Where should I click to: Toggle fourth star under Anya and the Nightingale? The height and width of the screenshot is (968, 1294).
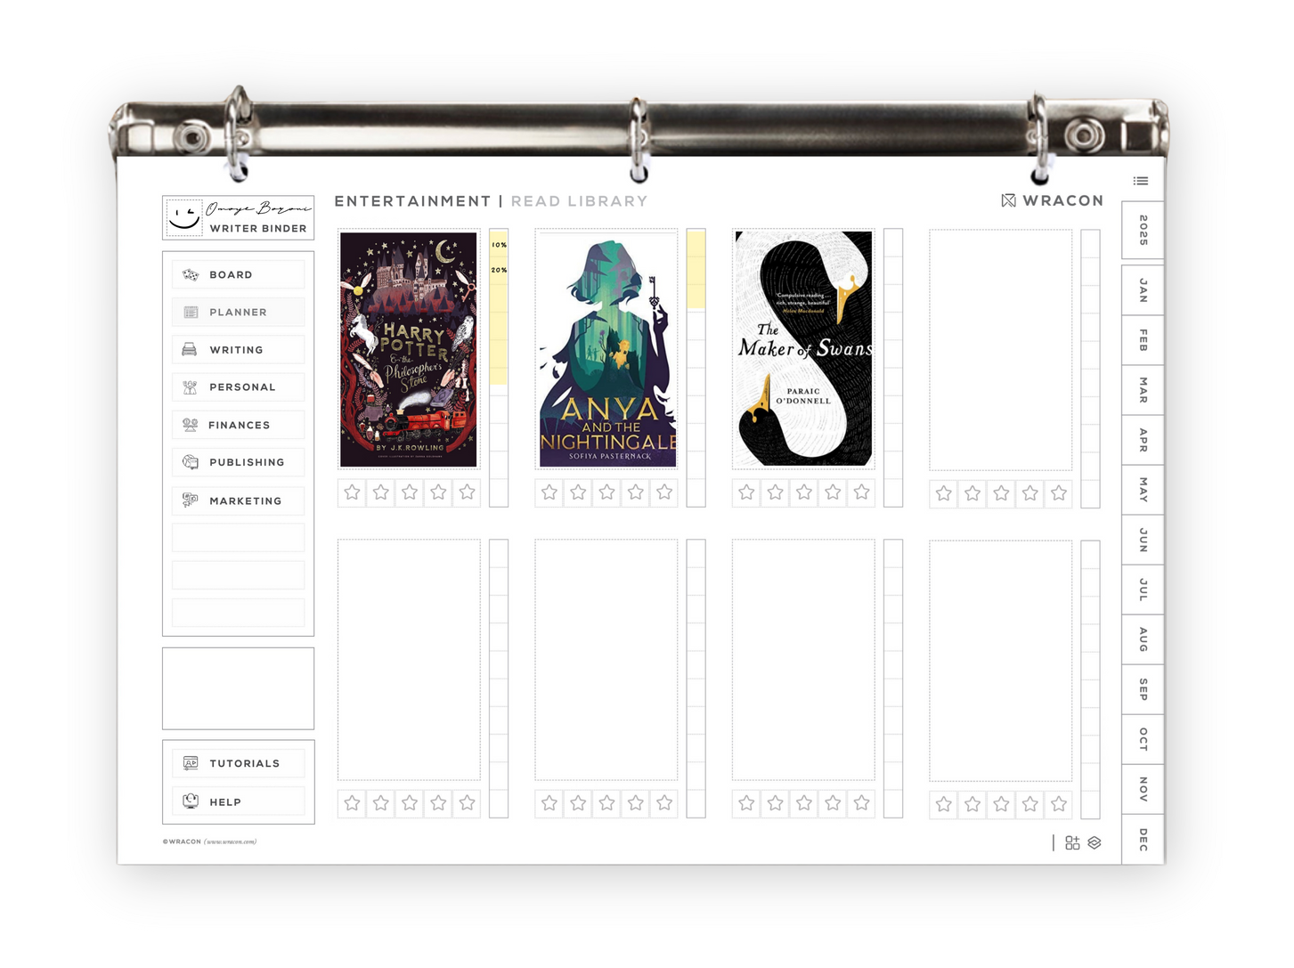636,492
